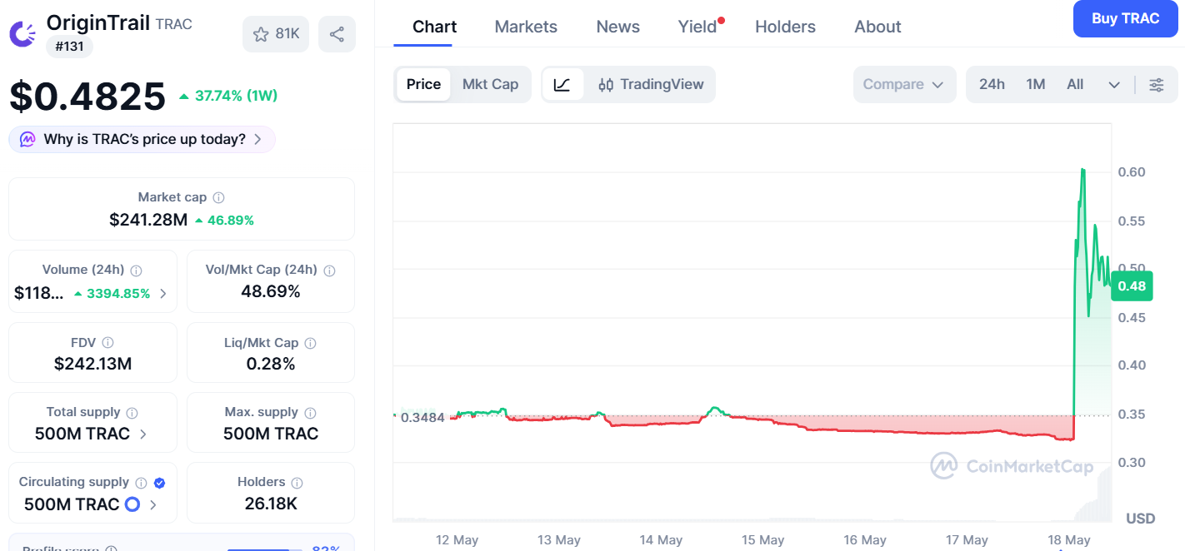Image resolution: width=1185 pixels, height=551 pixels.
Task: Click the Buy TRAC button
Action: pyautogui.click(x=1125, y=18)
